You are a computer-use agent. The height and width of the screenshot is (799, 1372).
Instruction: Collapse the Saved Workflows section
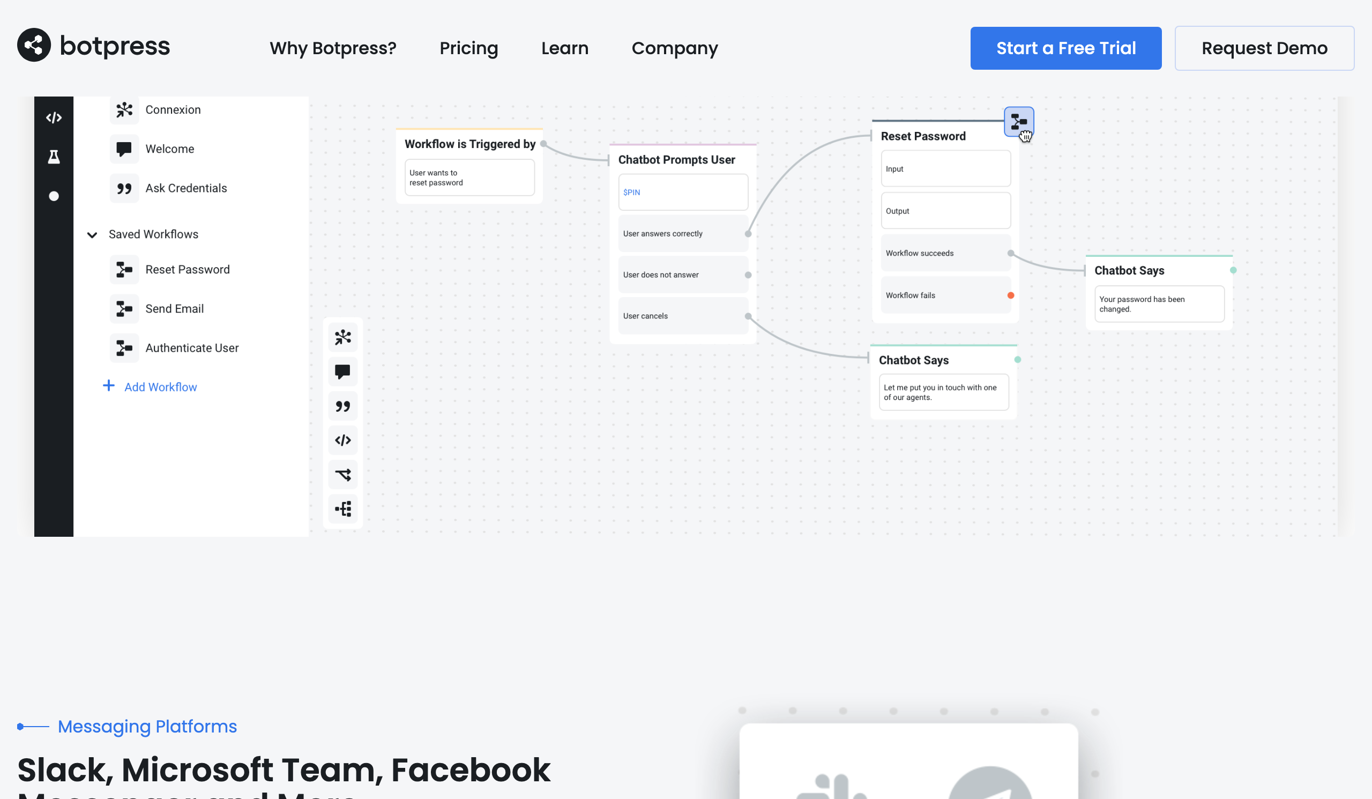click(x=92, y=235)
